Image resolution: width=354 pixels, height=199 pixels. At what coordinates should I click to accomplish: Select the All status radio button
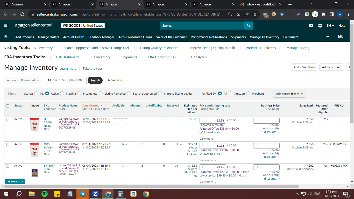point(36,94)
